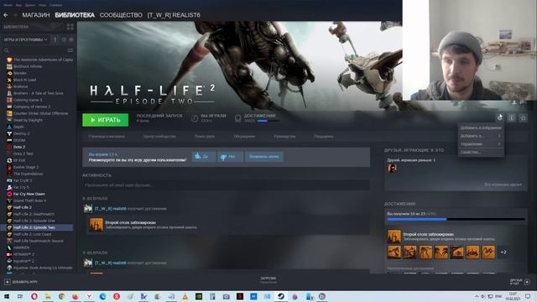Expand the ИГРЫ И ПРОГРАММЫ filter dropdown

[25, 39]
